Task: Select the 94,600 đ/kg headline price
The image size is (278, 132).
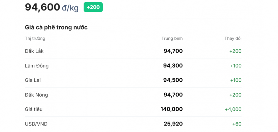Action: pyautogui.click(x=52, y=8)
